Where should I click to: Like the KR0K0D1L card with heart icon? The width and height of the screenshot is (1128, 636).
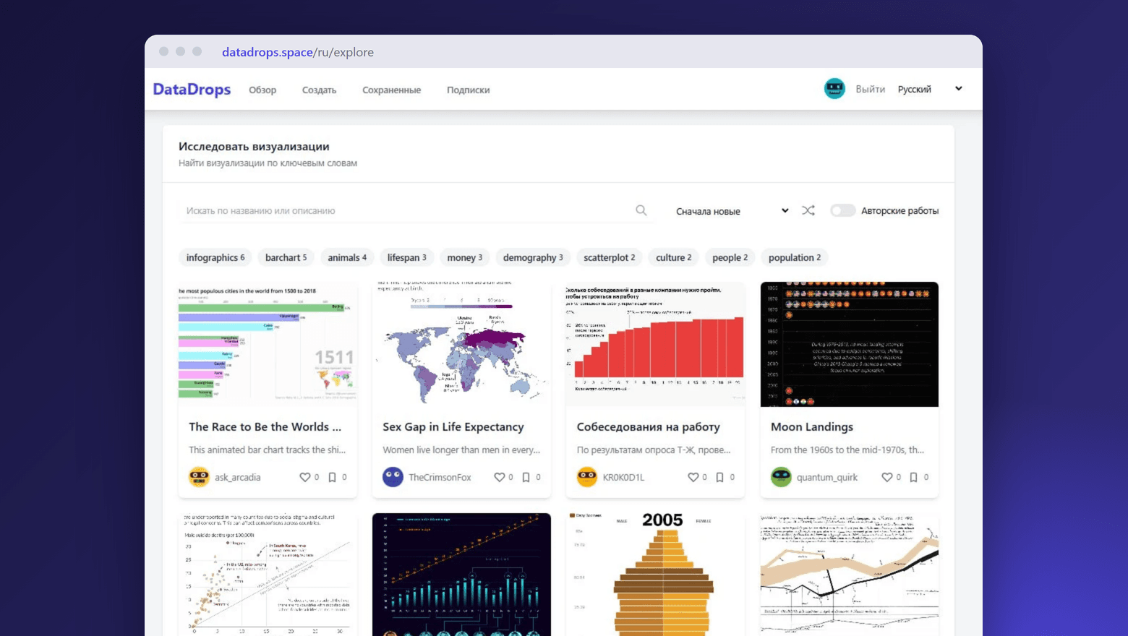pyautogui.click(x=693, y=477)
